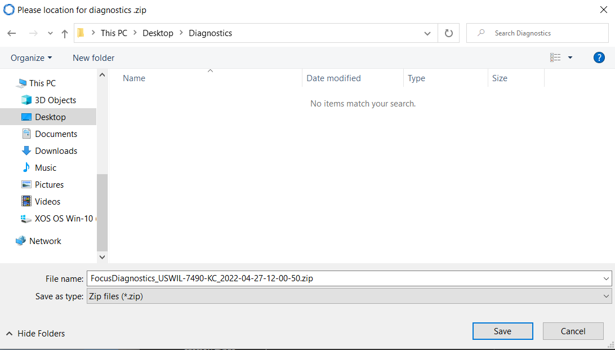Go up one folder level

click(64, 33)
